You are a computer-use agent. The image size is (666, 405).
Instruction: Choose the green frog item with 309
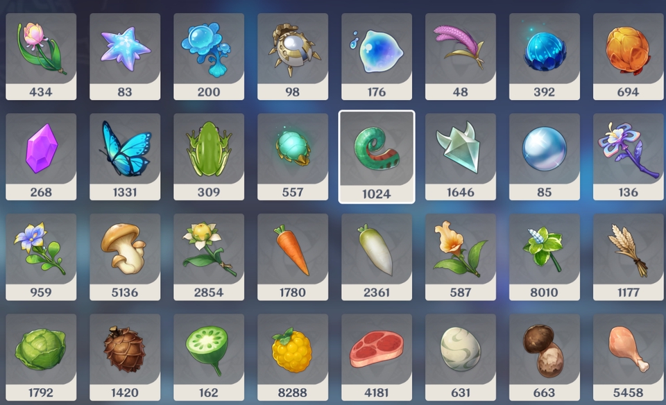tap(209, 157)
